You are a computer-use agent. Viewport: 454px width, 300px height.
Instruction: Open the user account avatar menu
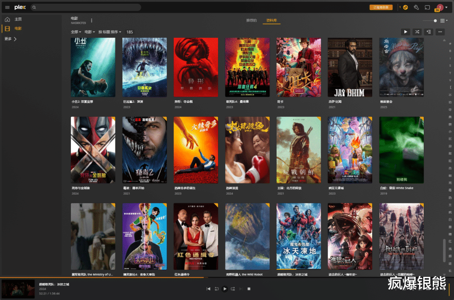coord(440,8)
